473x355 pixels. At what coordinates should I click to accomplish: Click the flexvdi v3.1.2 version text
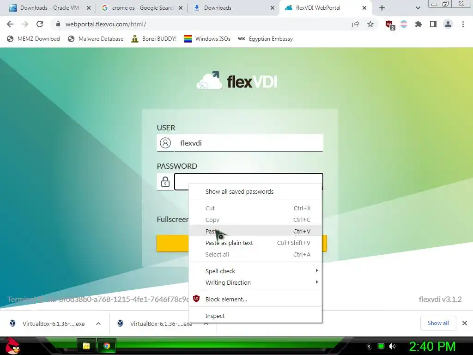coord(440,299)
